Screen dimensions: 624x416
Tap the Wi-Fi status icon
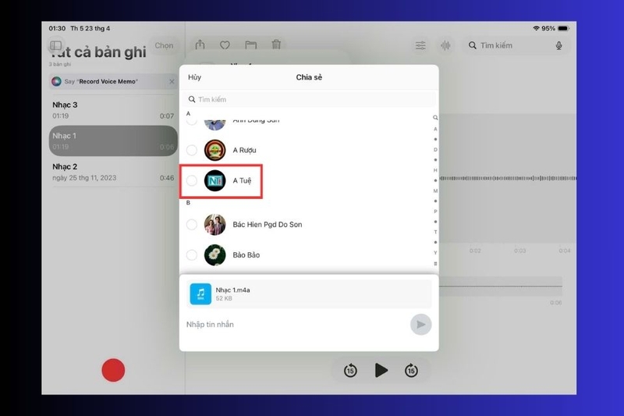pyautogui.click(x=536, y=28)
